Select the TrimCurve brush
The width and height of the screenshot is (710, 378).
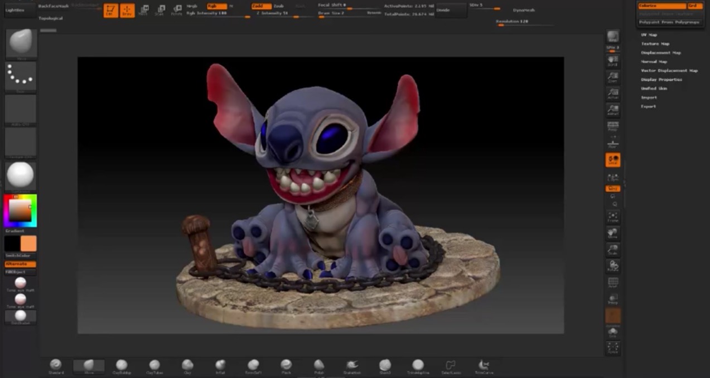pos(484,366)
